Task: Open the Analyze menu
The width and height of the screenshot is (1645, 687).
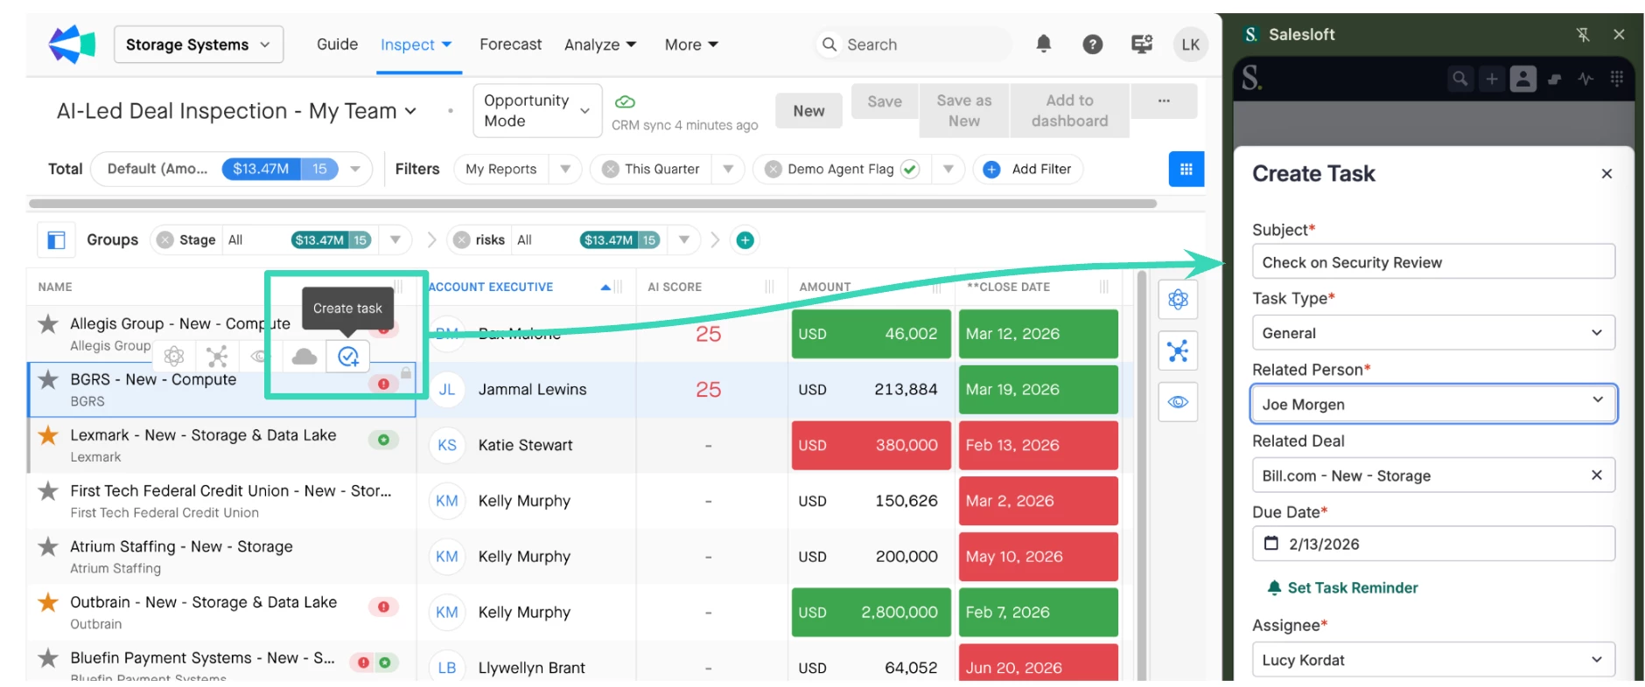Action: coord(600,45)
